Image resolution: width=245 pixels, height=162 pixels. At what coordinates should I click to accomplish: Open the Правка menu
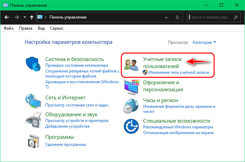pos(26,28)
